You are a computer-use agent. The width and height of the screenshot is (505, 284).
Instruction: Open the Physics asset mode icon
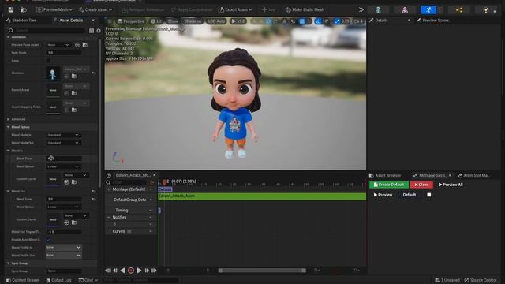486,9
